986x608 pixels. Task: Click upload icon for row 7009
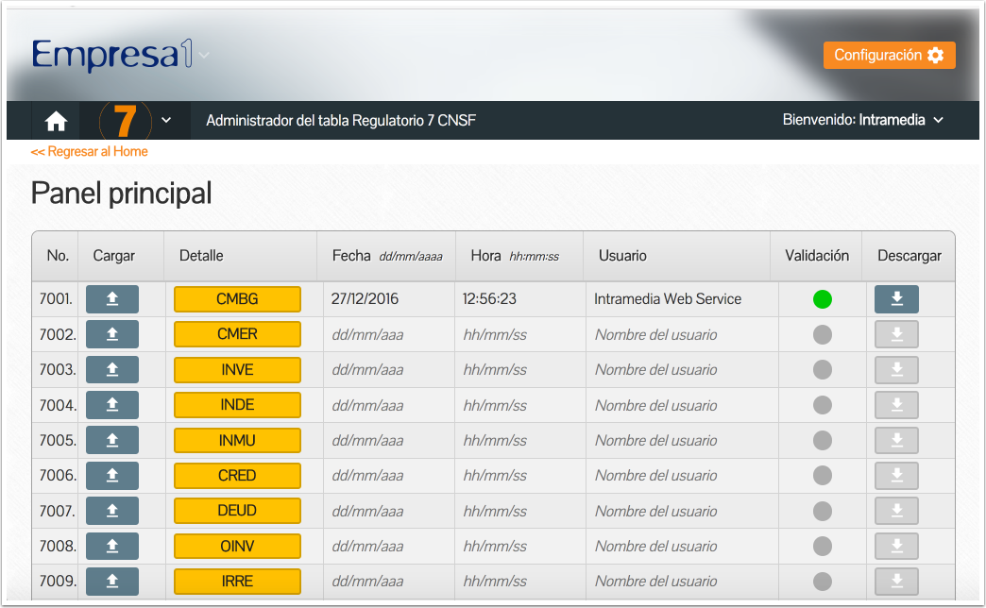[x=111, y=582]
